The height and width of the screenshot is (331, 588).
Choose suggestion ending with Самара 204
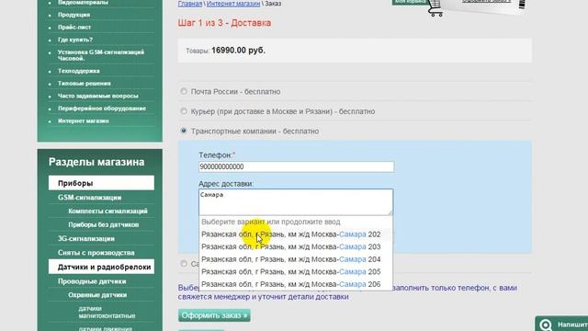pos(296,259)
